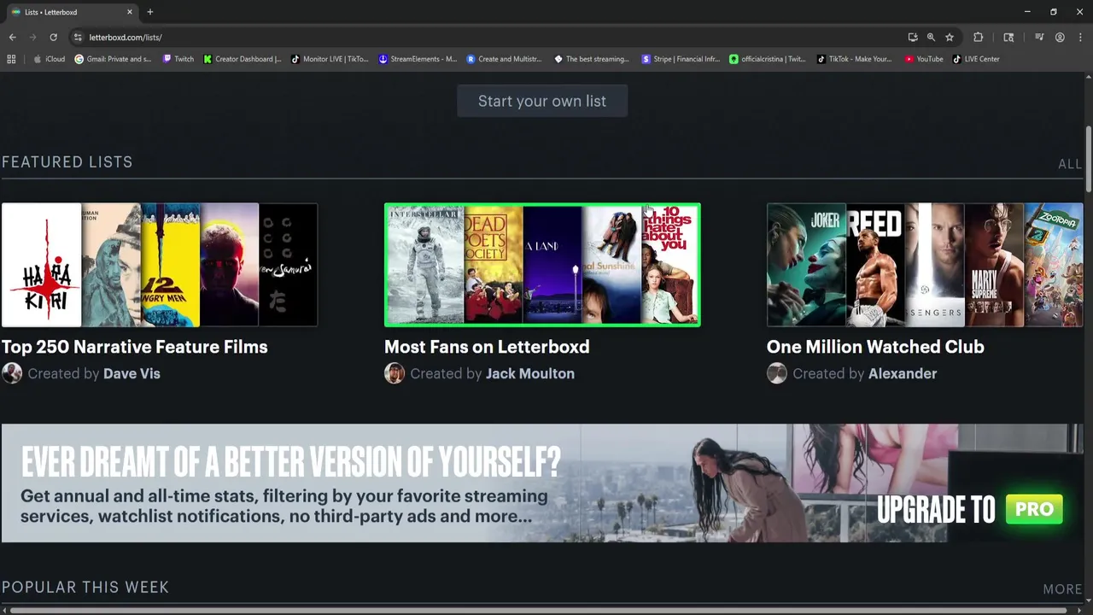Viewport: 1093px width, 615px height.
Task: Go back using the browser back arrow
Action: click(x=12, y=38)
